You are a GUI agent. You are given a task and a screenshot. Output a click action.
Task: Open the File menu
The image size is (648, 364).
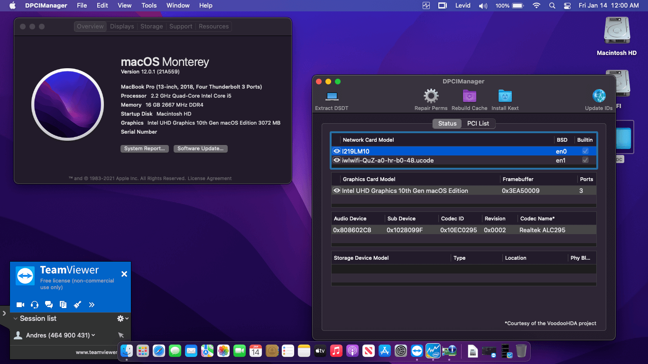point(82,6)
